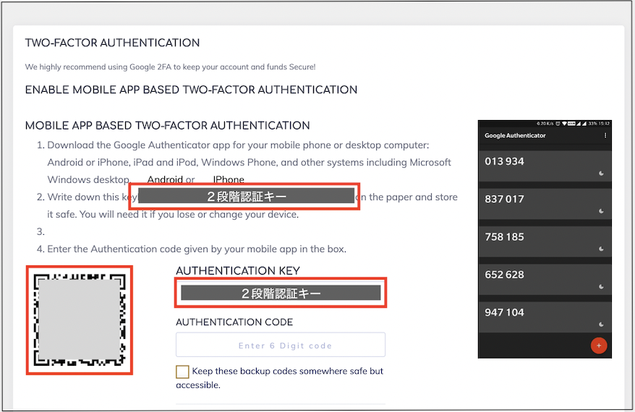635x412 pixels.
Task: Click the QR code image
Action: [80, 320]
